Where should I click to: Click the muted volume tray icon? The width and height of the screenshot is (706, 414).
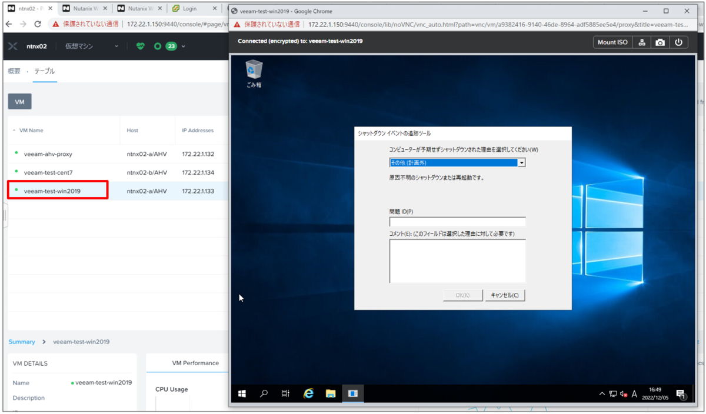(624, 394)
